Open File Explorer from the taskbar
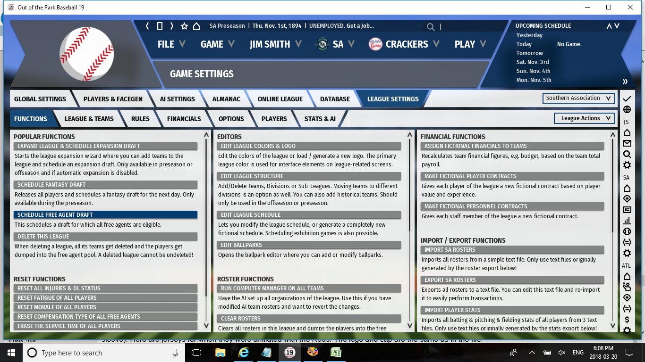645x362 pixels. pyautogui.click(x=220, y=353)
